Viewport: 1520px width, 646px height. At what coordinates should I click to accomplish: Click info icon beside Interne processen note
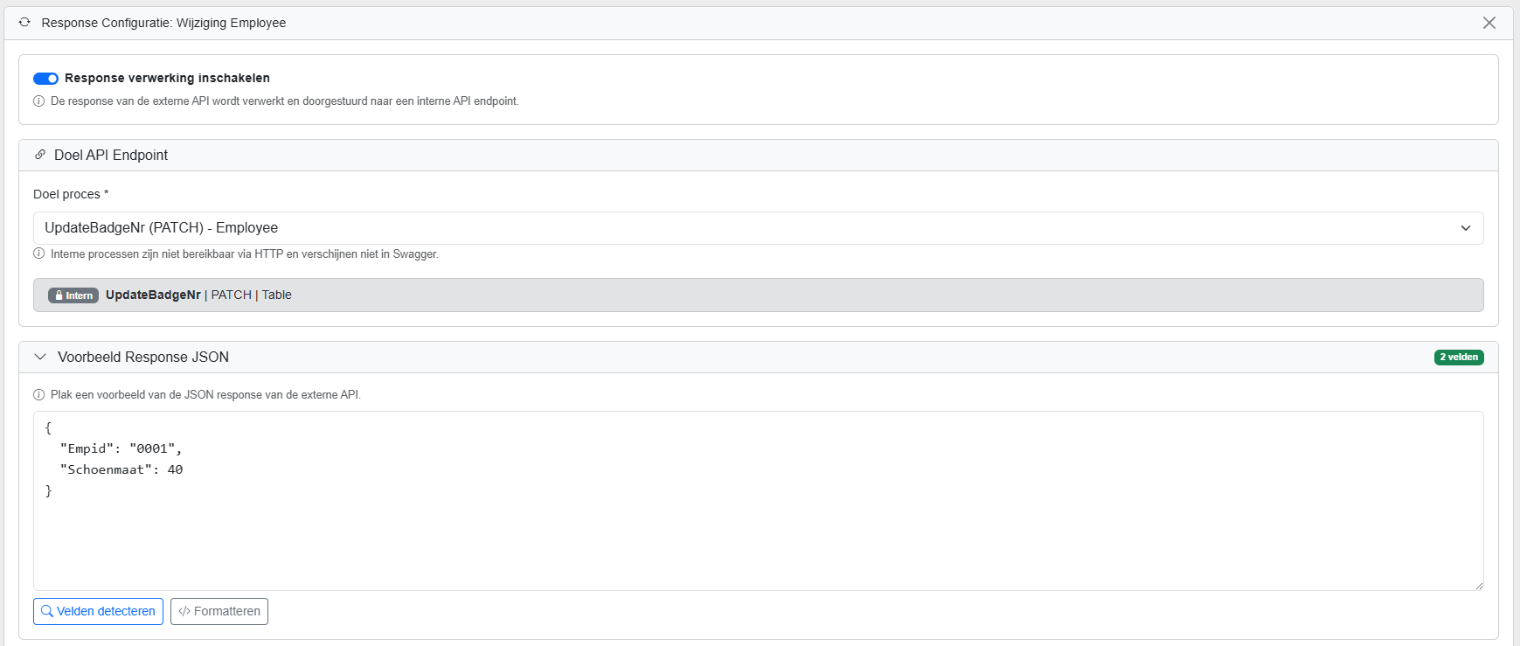(x=38, y=254)
